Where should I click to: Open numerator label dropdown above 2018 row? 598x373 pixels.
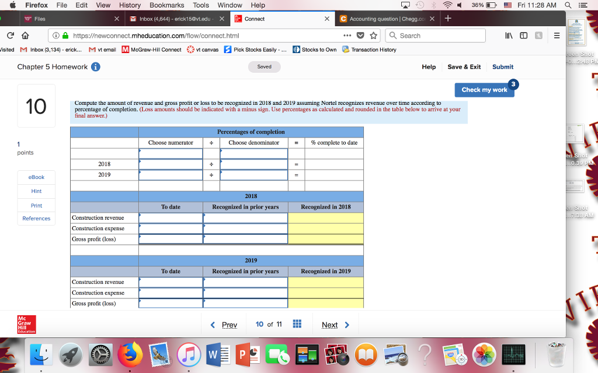[x=171, y=153]
